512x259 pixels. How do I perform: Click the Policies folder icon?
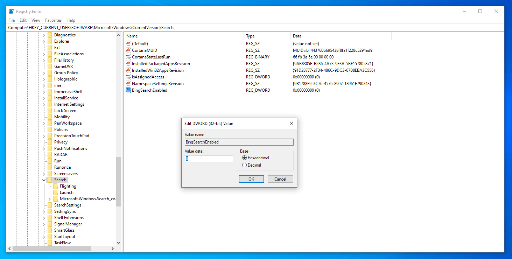coord(50,129)
